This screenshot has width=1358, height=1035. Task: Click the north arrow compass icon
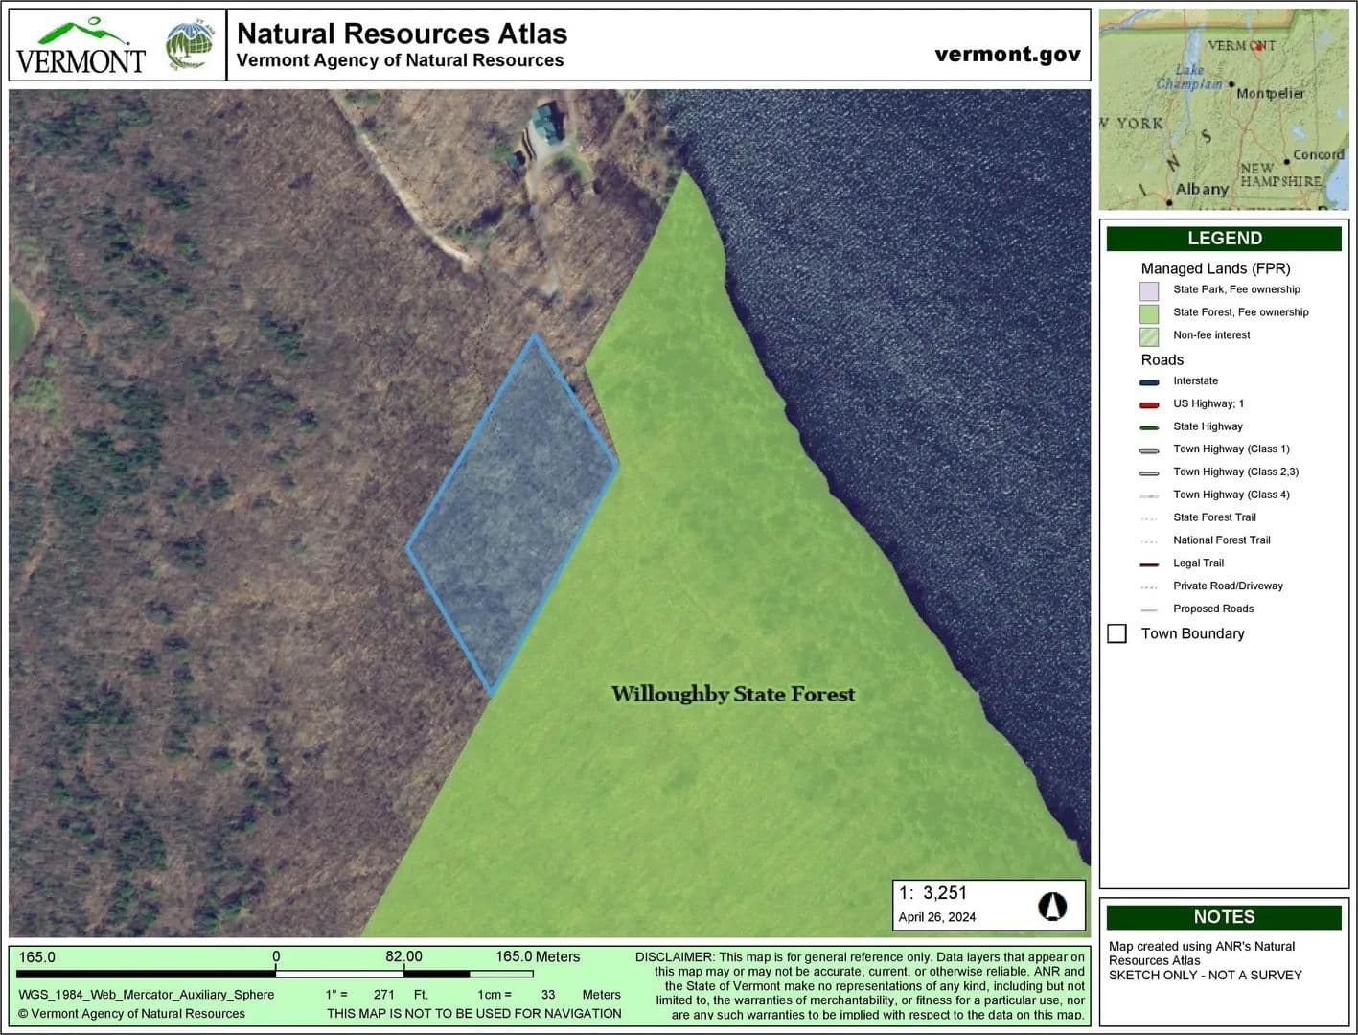pos(1052,906)
